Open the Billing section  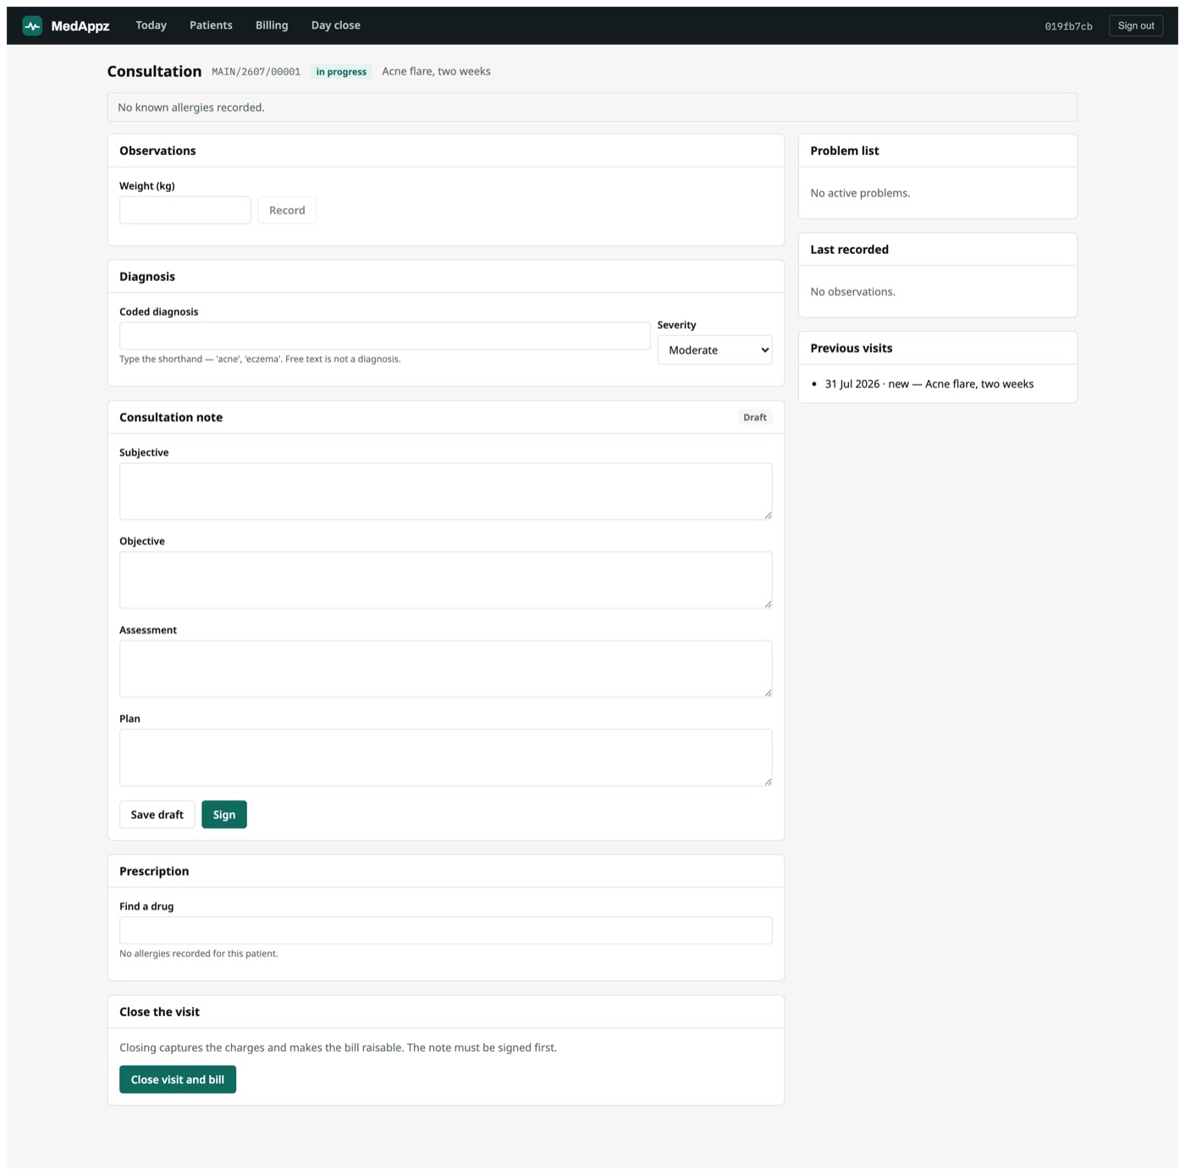pos(272,25)
